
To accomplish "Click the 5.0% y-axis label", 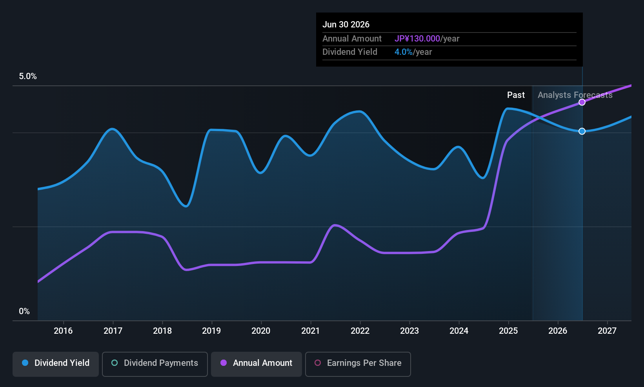I will [28, 76].
